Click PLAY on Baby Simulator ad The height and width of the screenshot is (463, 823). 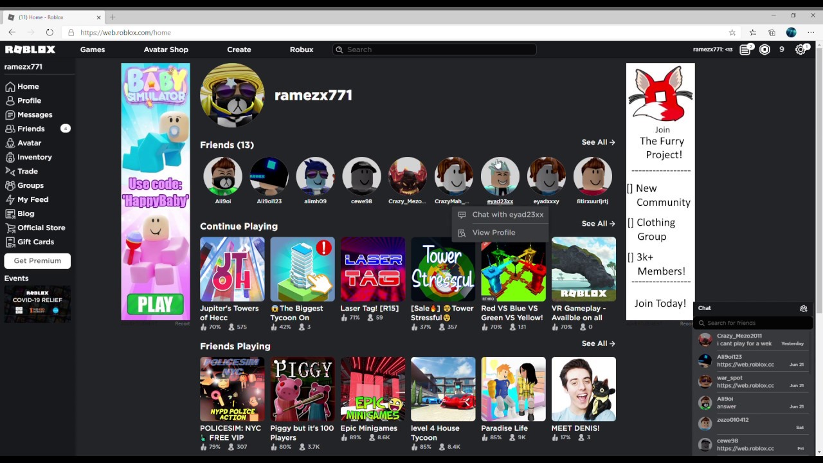pos(156,304)
